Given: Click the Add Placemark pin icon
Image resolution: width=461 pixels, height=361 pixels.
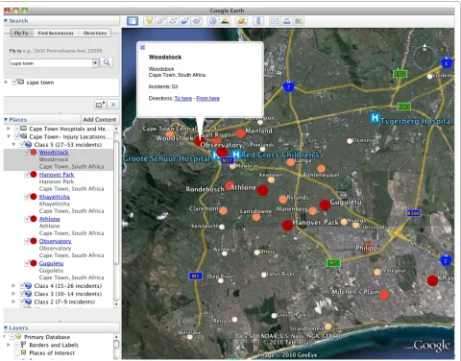Looking at the screenshot, I should 149,21.
